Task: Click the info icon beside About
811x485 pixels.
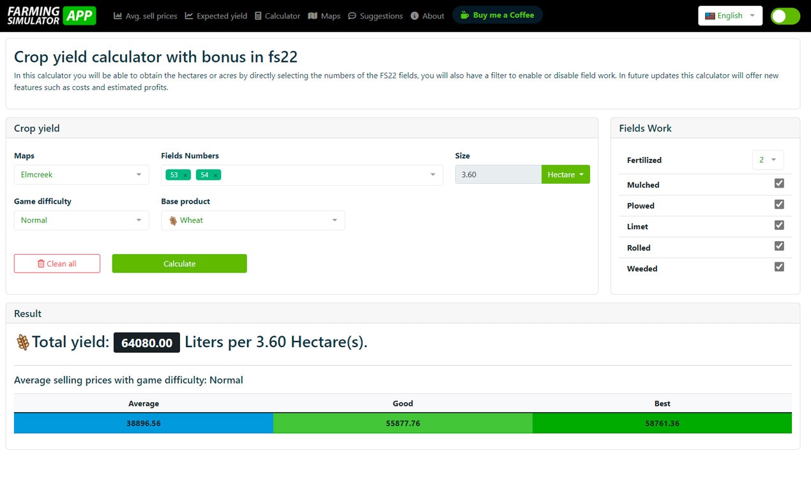Action: tap(414, 16)
